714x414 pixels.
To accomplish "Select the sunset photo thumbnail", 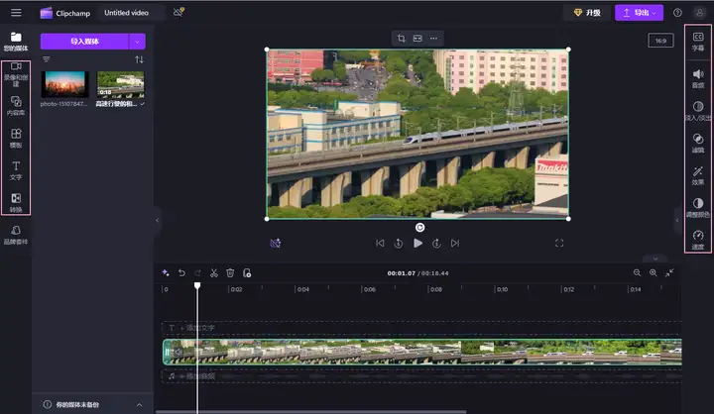I will tap(64, 84).
